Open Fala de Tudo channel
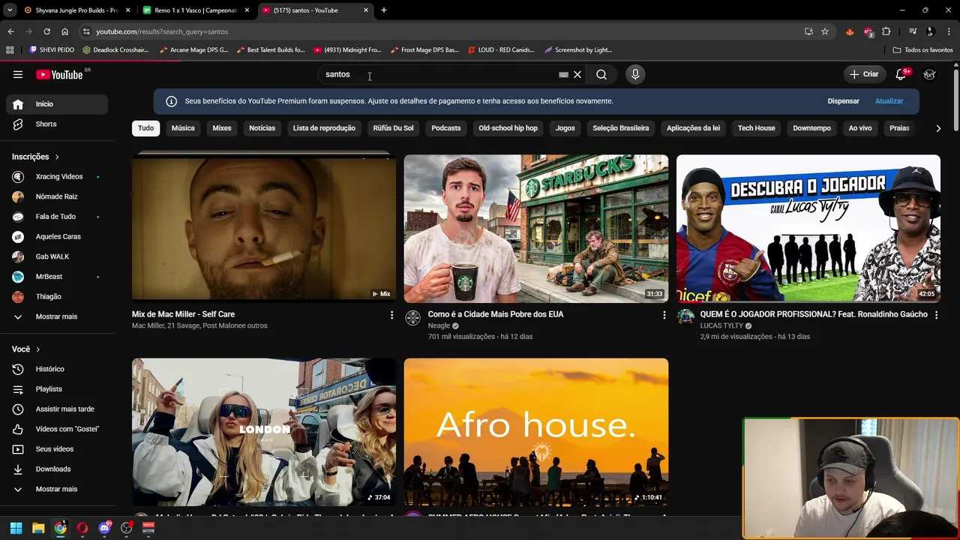Screen dimensions: 960x540 click(x=57, y=217)
